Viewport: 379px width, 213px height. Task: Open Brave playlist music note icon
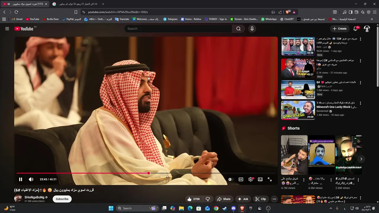[x=344, y=12]
